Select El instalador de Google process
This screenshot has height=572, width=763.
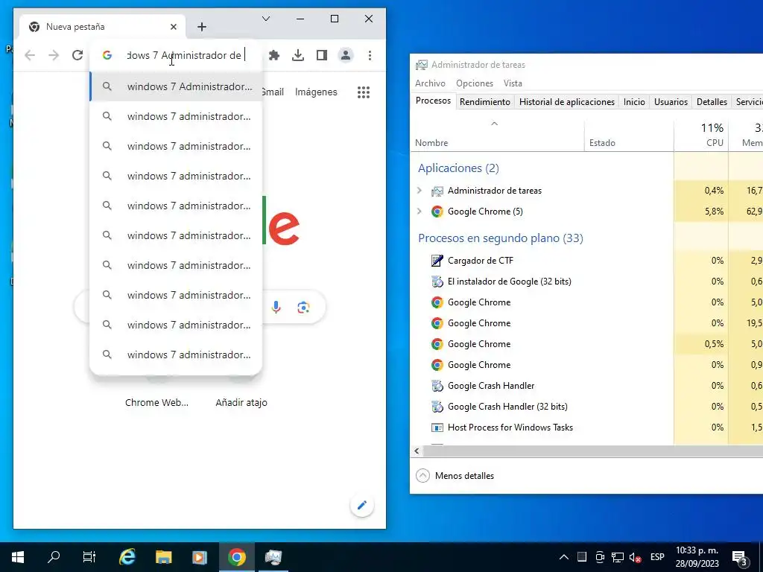[509, 282]
